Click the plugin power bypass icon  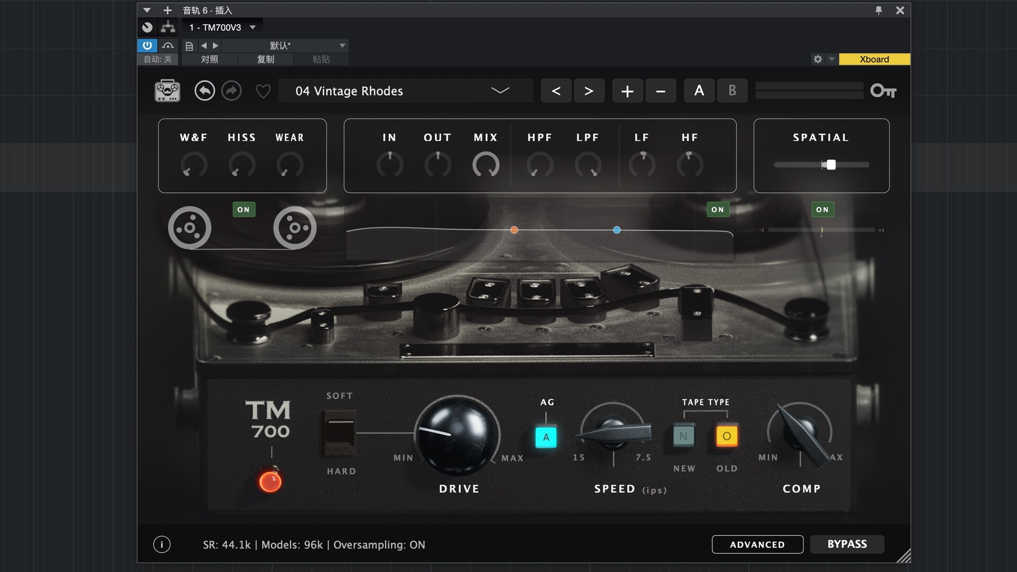point(147,46)
